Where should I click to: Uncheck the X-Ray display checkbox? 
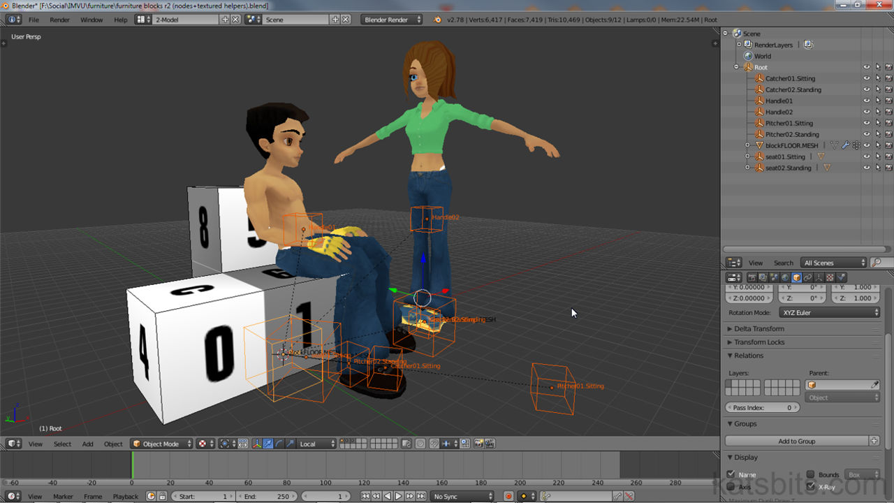tap(810, 486)
